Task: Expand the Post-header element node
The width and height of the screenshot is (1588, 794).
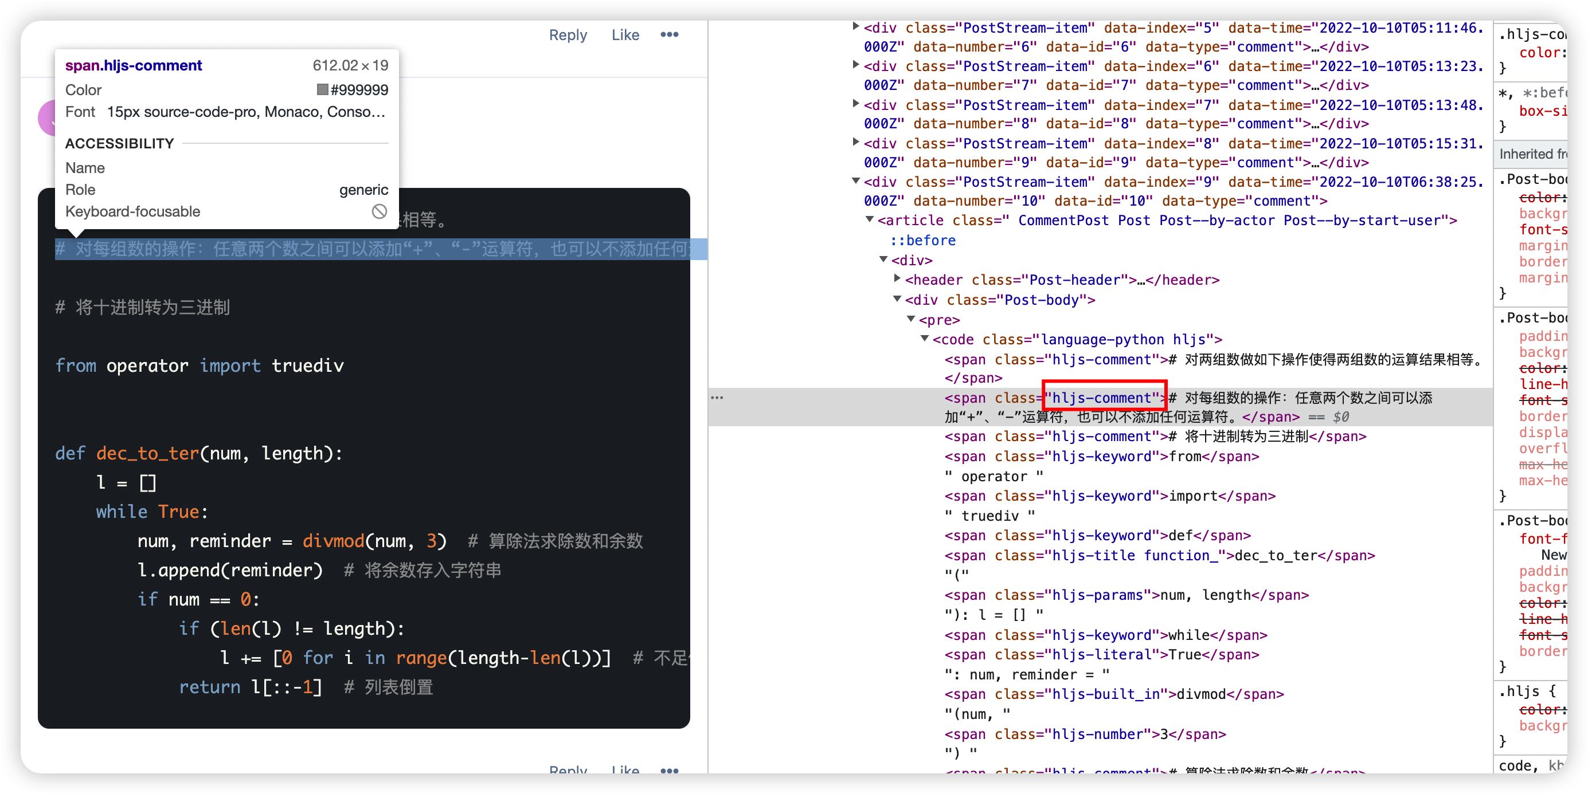Action: click(898, 279)
